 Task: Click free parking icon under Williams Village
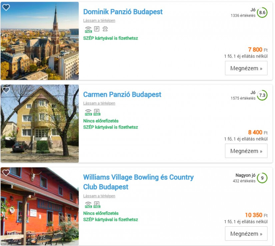click(x=97, y=205)
